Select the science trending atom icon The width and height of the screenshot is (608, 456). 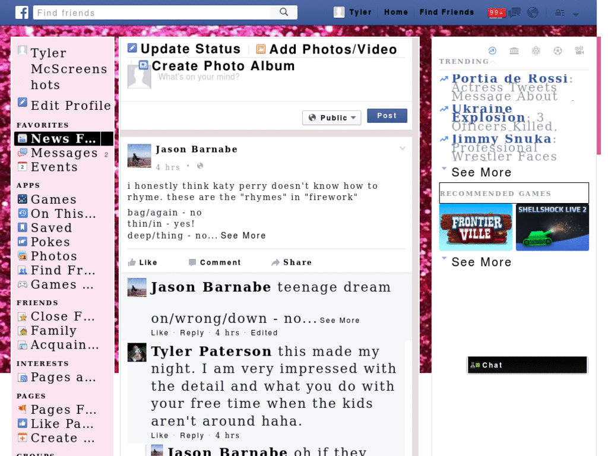coord(536,50)
